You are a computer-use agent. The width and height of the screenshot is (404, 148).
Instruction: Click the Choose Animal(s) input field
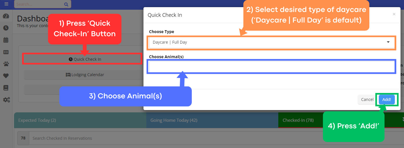click(271, 66)
